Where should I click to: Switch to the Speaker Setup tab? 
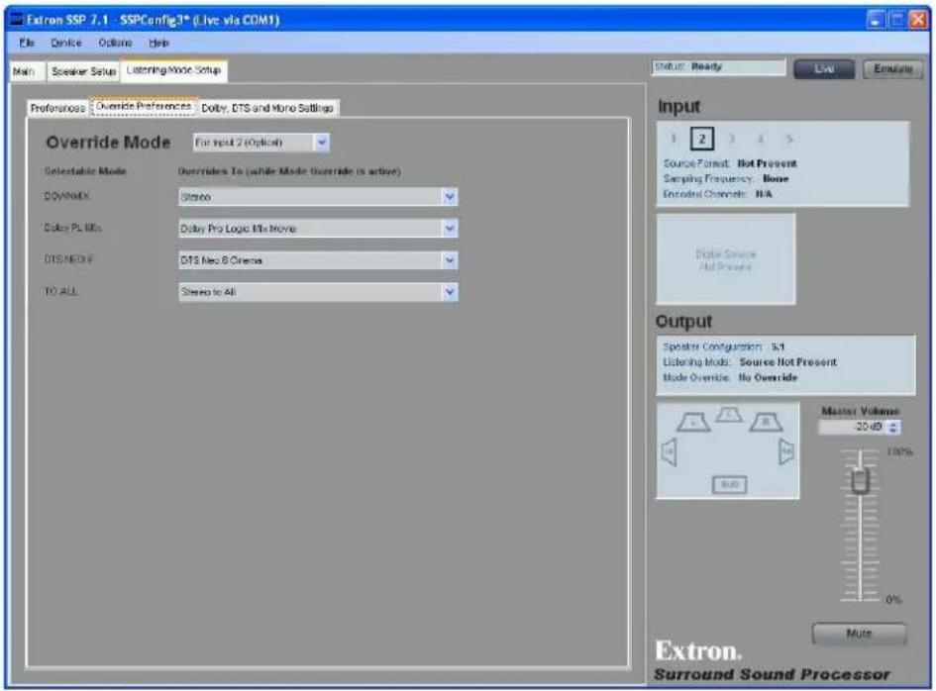coord(83,71)
